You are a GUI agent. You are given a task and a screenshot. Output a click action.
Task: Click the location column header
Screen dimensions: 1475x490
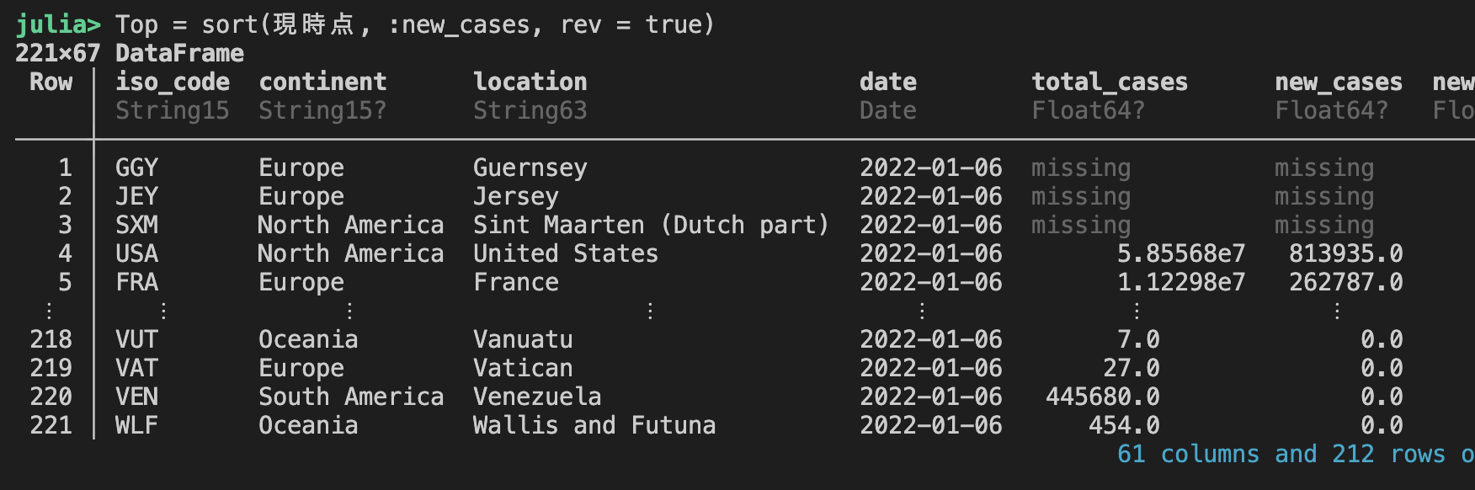tap(530, 82)
